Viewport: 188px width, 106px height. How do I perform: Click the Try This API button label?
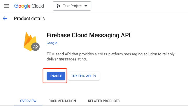(81, 76)
